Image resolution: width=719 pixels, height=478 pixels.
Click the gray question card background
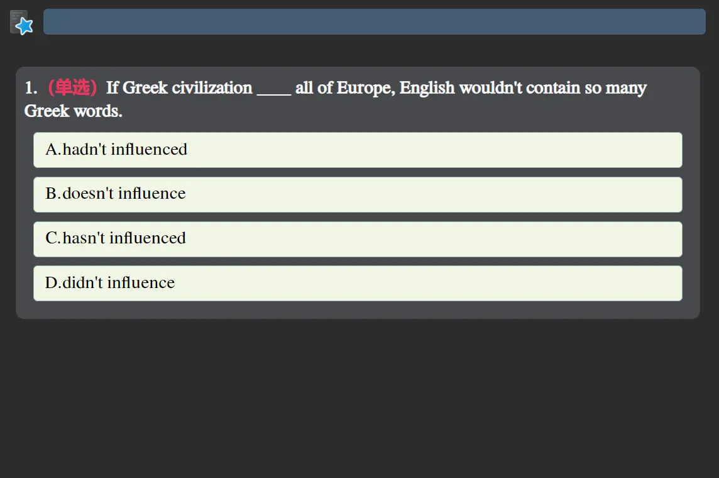coord(377,309)
